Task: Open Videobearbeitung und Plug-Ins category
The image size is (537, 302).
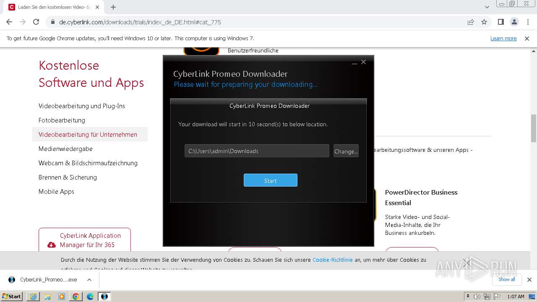Action: click(x=82, y=106)
